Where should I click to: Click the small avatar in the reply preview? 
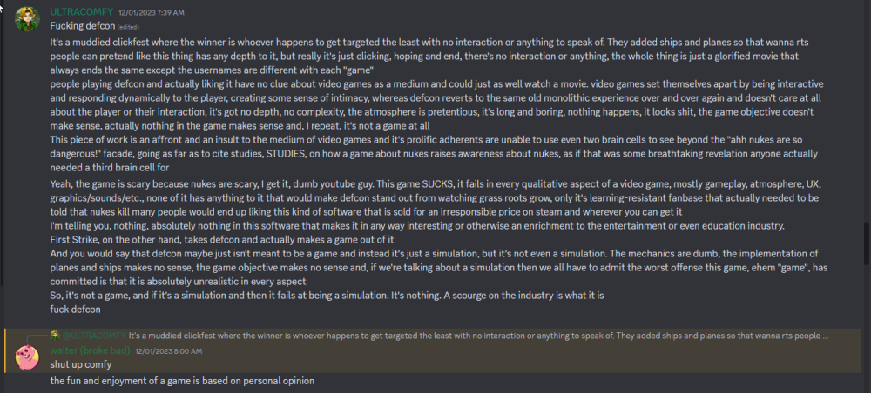pos(54,336)
